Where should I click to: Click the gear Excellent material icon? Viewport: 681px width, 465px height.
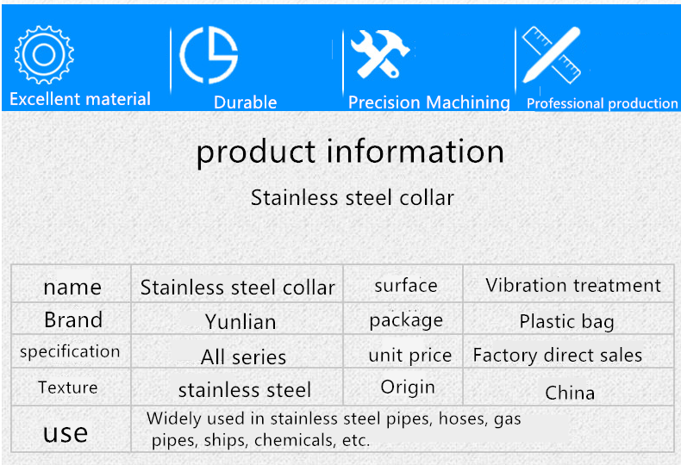click(44, 54)
